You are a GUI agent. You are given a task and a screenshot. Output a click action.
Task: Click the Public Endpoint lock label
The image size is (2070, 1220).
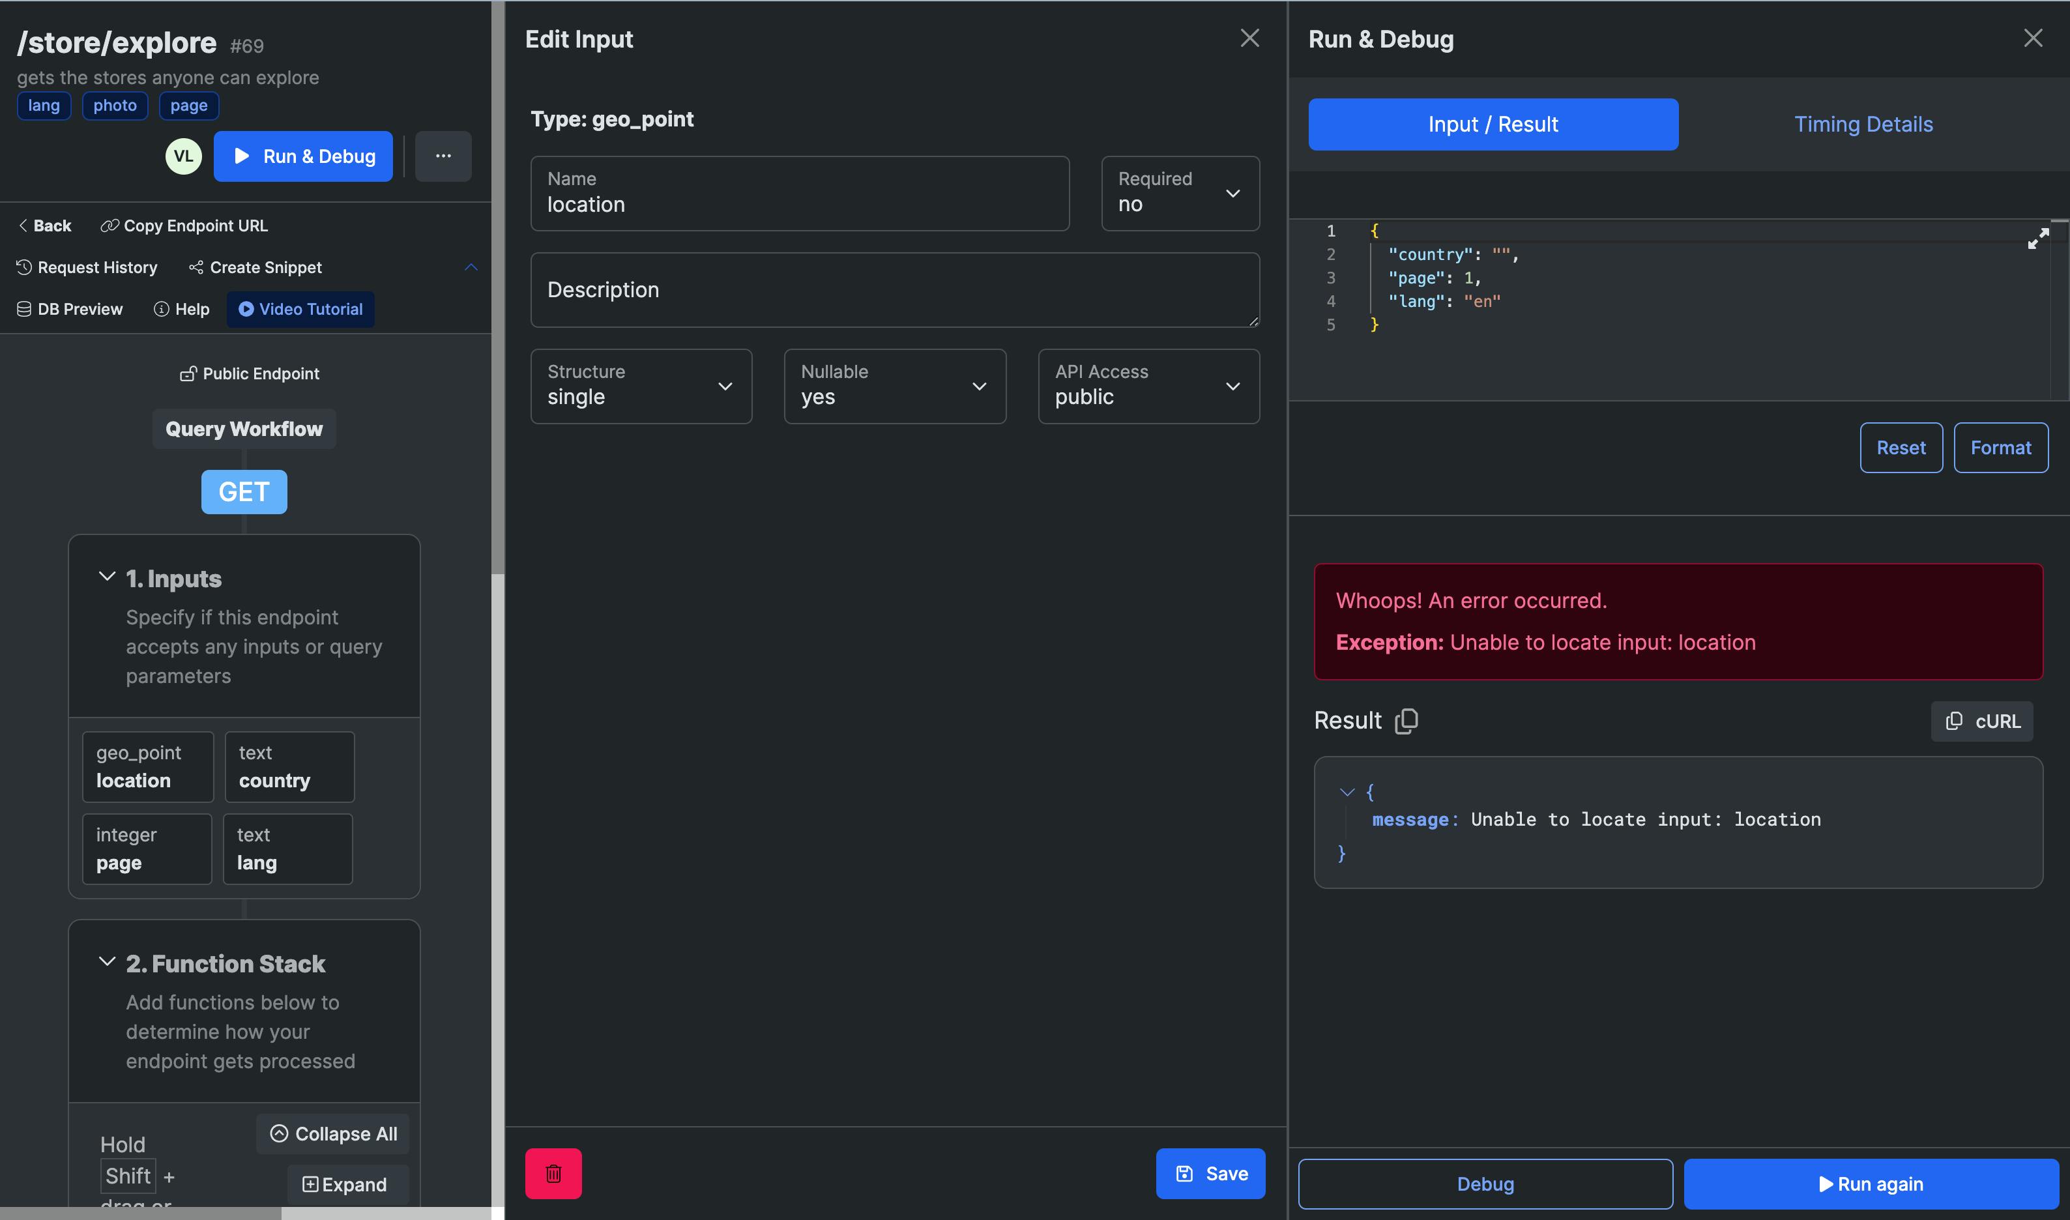click(x=250, y=374)
